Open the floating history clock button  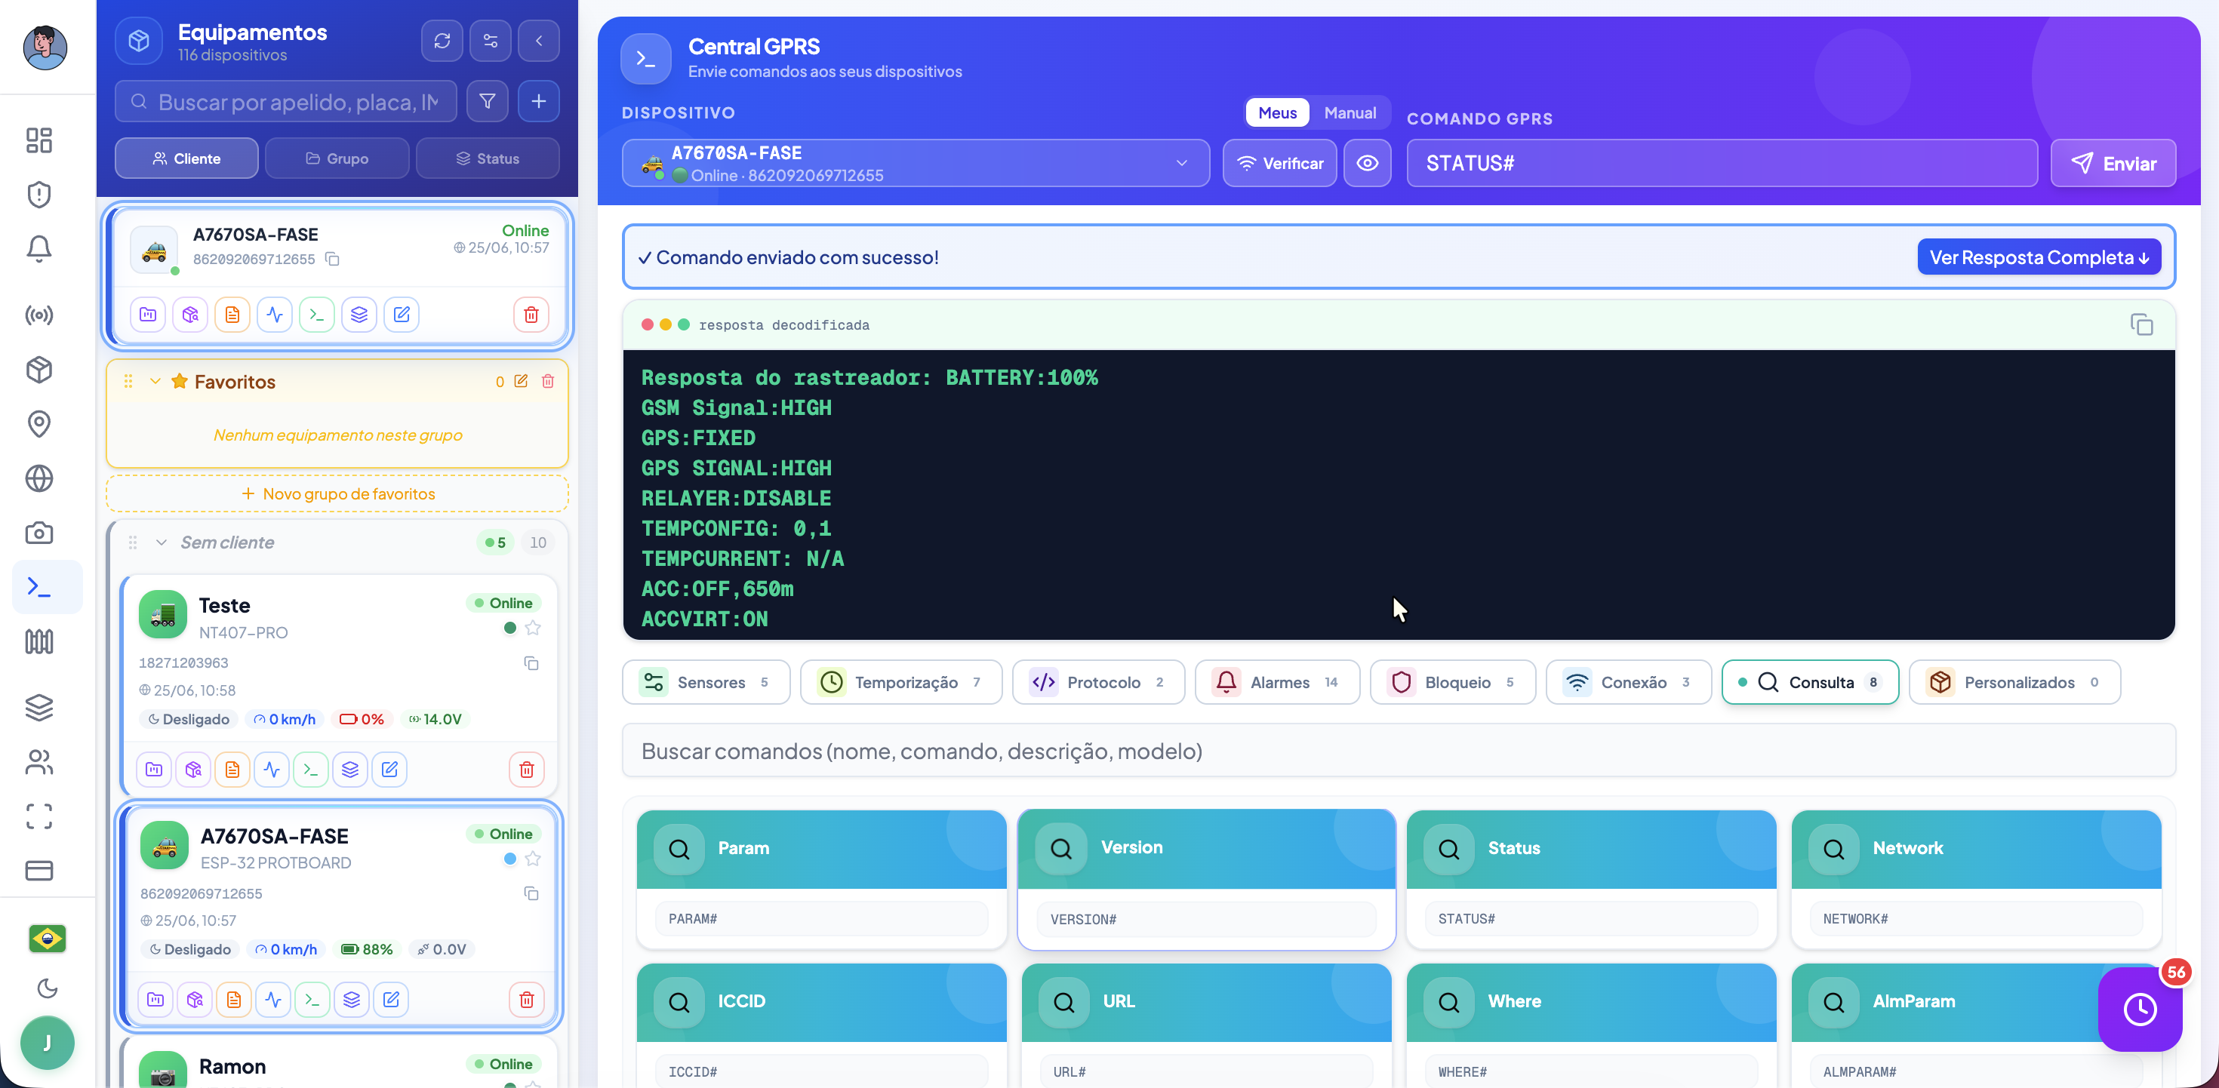pyautogui.click(x=2140, y=1009)
